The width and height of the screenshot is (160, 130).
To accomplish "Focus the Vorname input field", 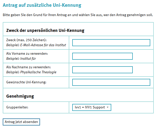I will (102, 56).
